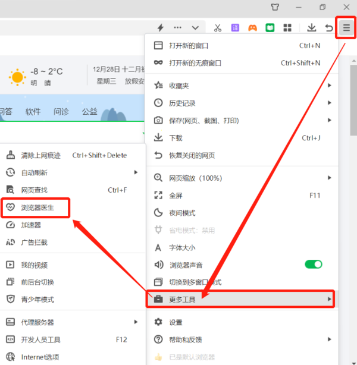The width and height of the screenshot is (357, 365).
Task: Expand the address bar chevron dropdown
Action: [x=195, y=28]
